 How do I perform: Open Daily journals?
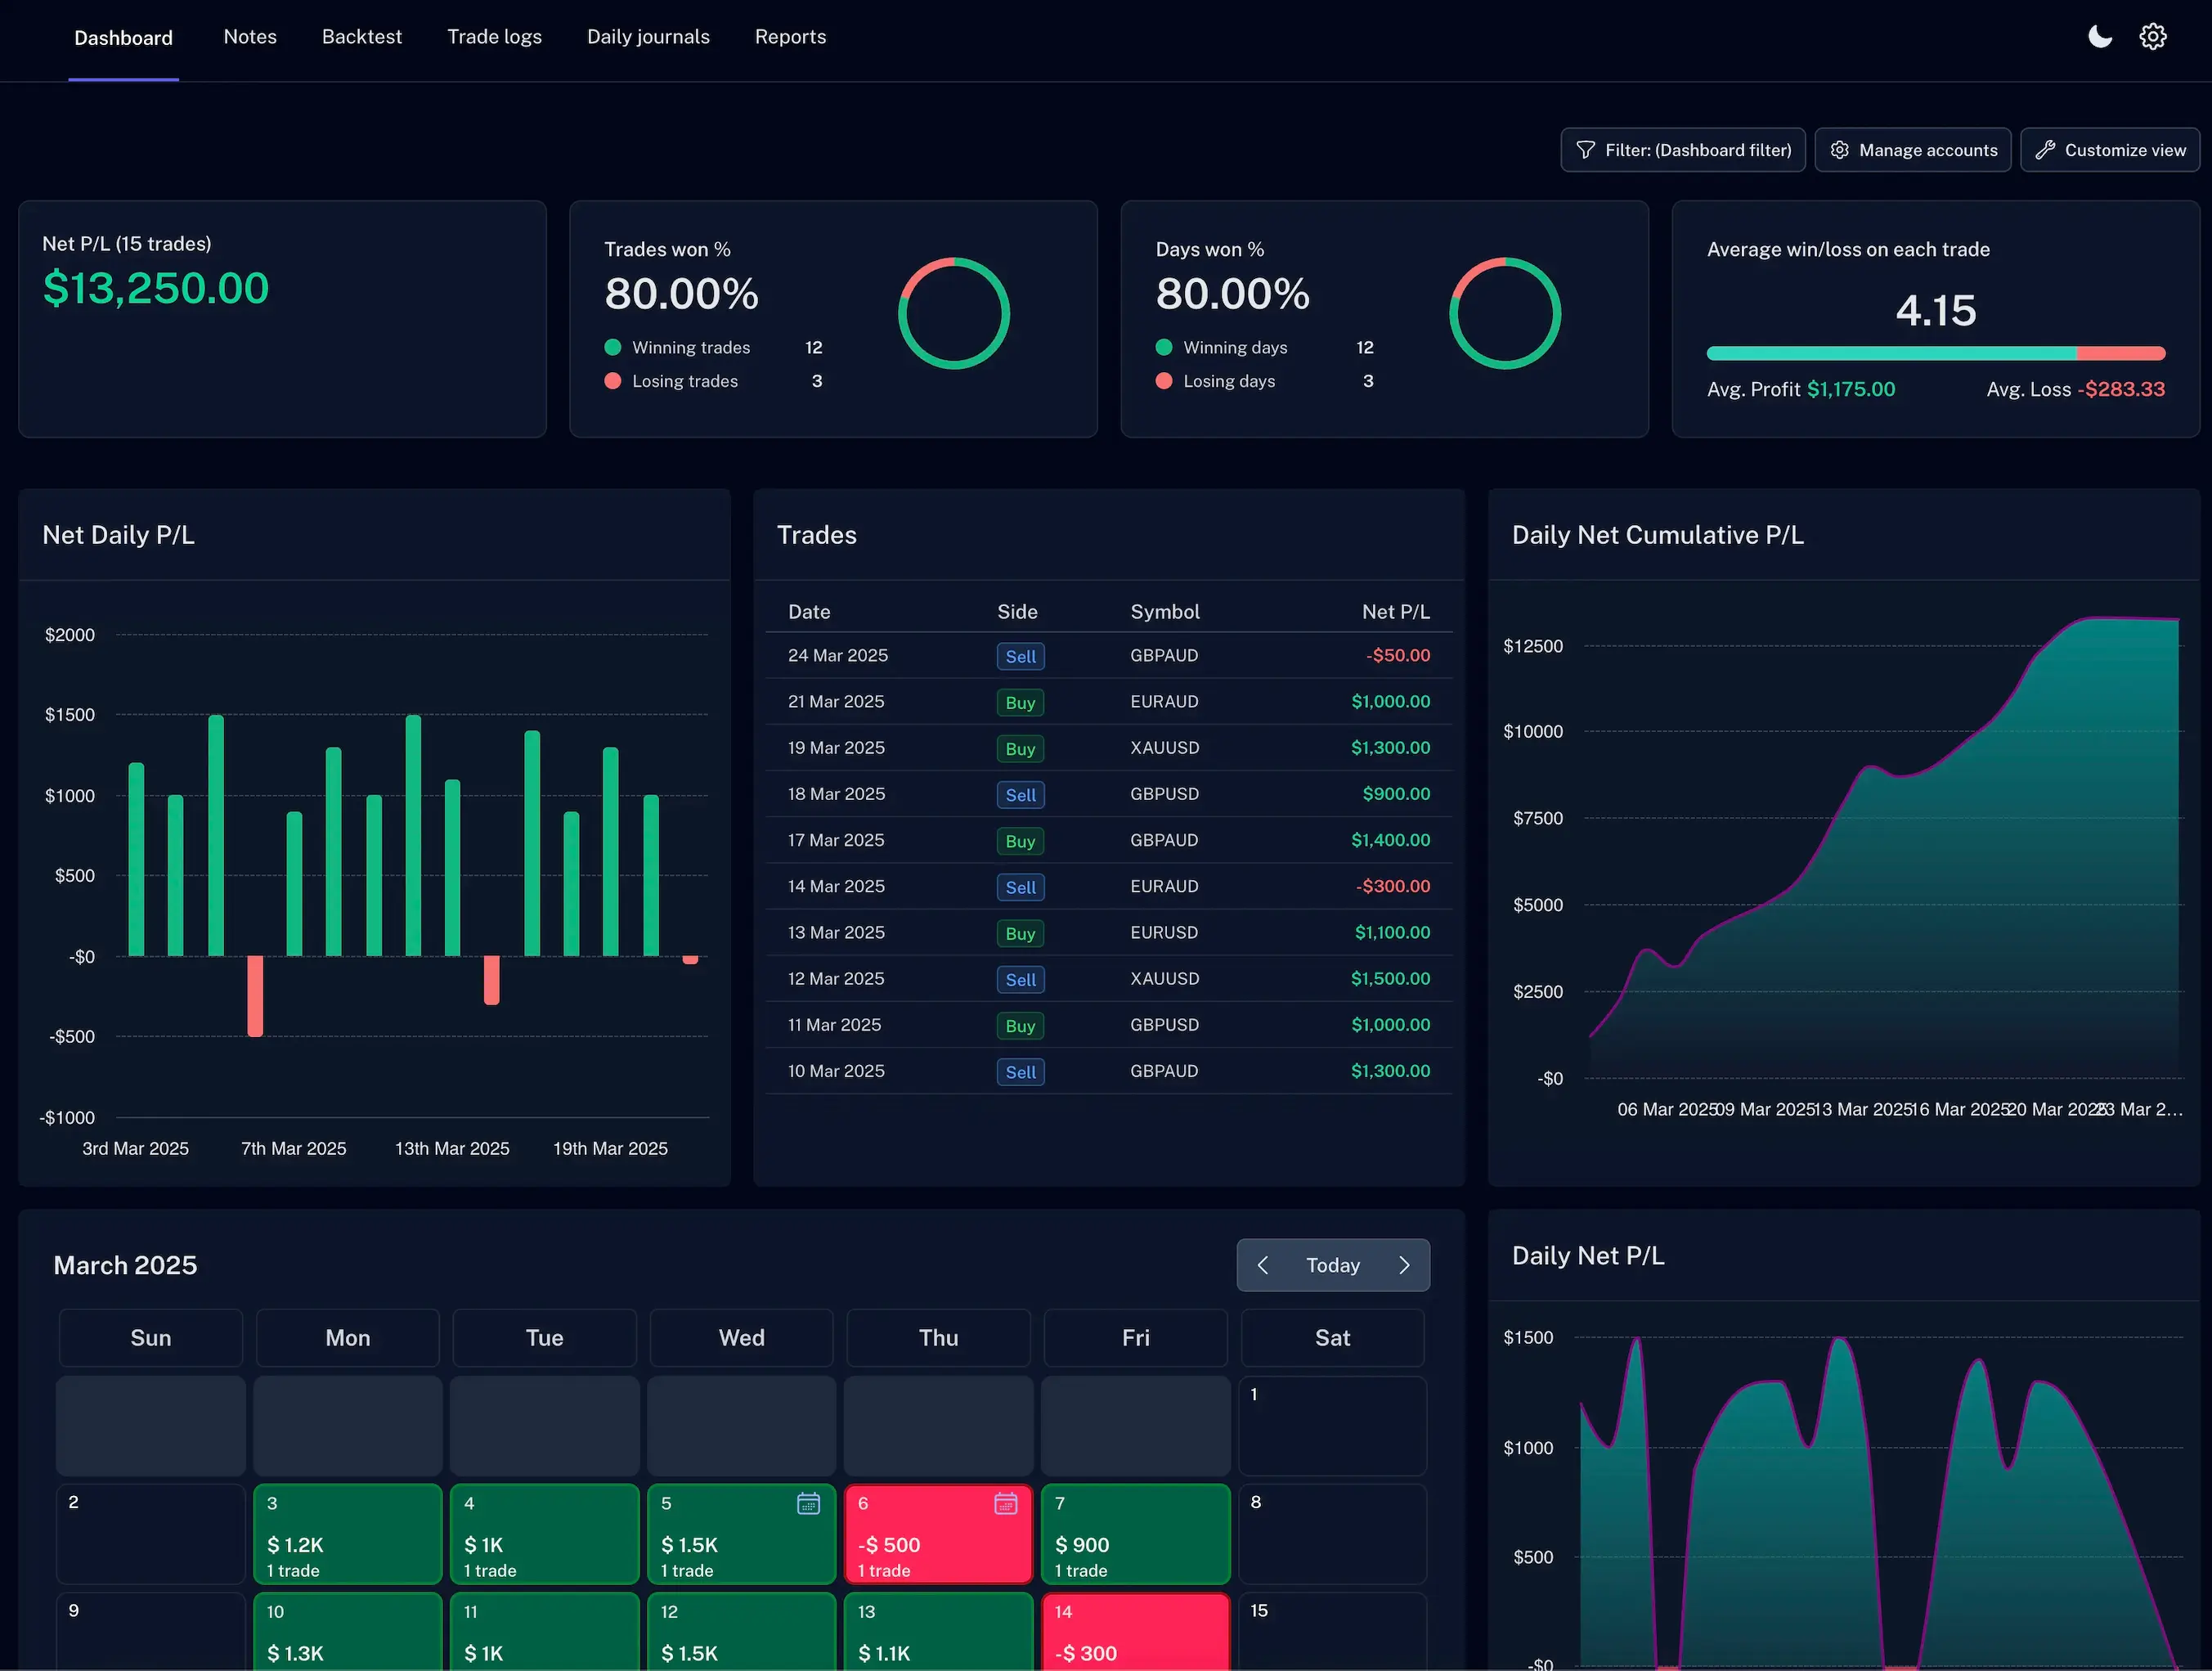tap(648, 37)
